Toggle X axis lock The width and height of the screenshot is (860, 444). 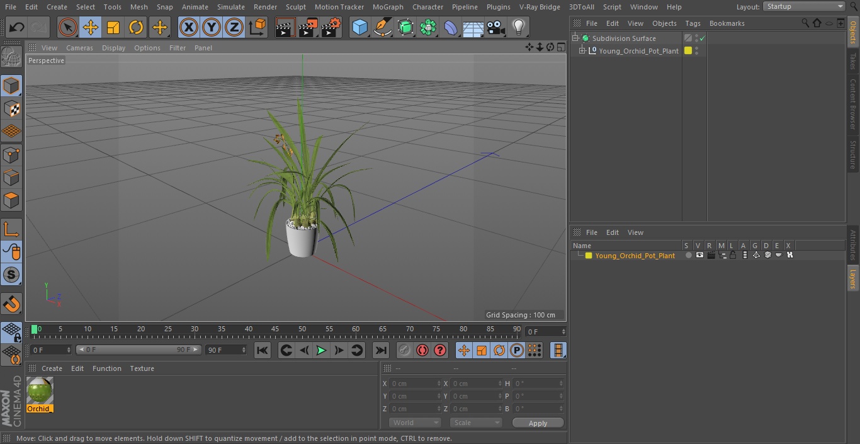(x=188, y=27)
